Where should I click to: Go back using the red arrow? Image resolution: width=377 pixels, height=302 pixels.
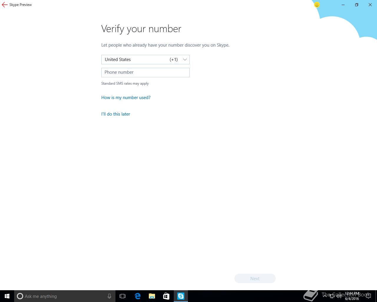coord(4,5)
